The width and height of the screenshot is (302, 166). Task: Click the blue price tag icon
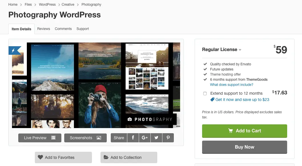(x=212, y=100)
